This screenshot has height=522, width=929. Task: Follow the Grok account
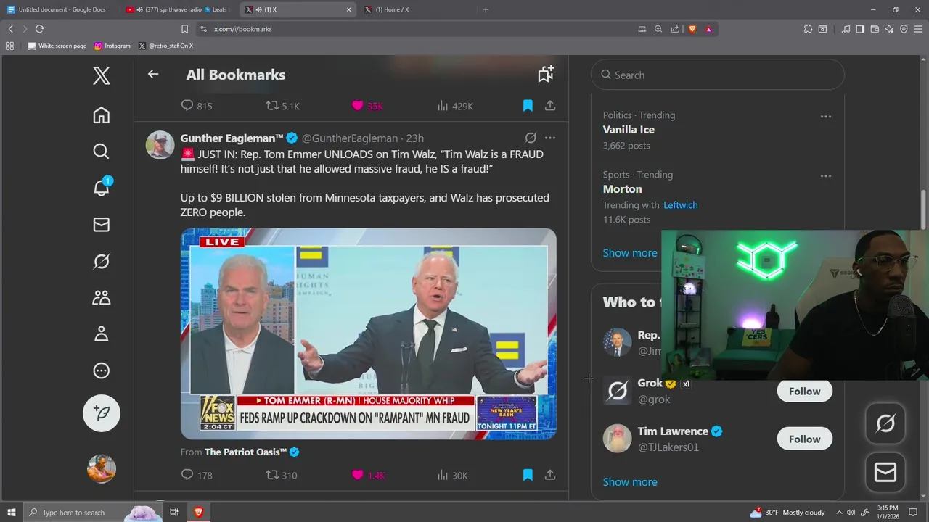tap(804, 391)
